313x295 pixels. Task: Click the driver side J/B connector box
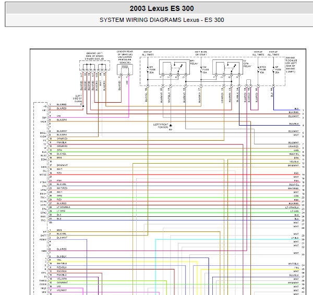(x=94, y=66)
